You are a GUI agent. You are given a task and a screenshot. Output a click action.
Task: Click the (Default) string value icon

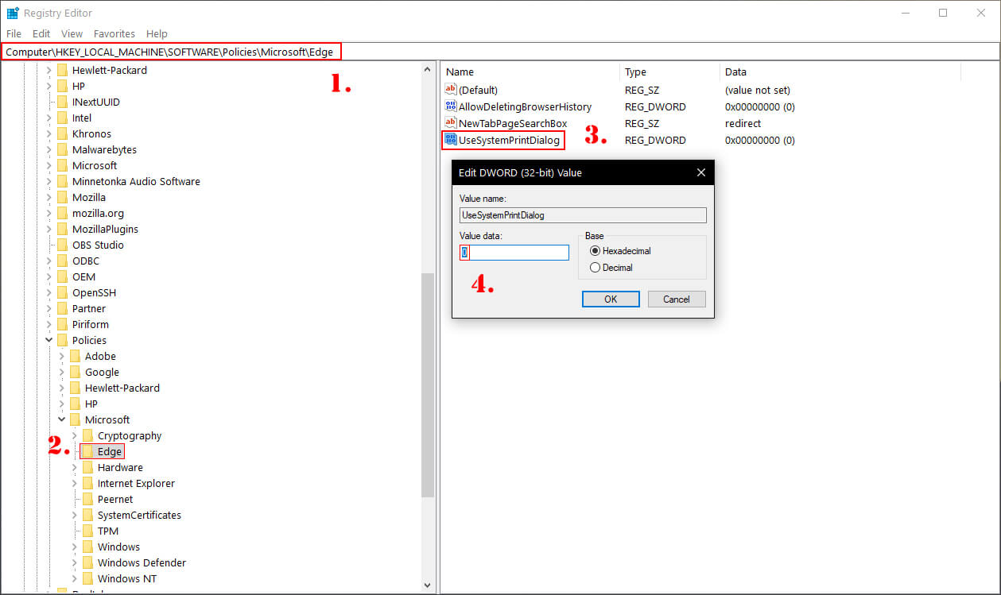[451, 90]
